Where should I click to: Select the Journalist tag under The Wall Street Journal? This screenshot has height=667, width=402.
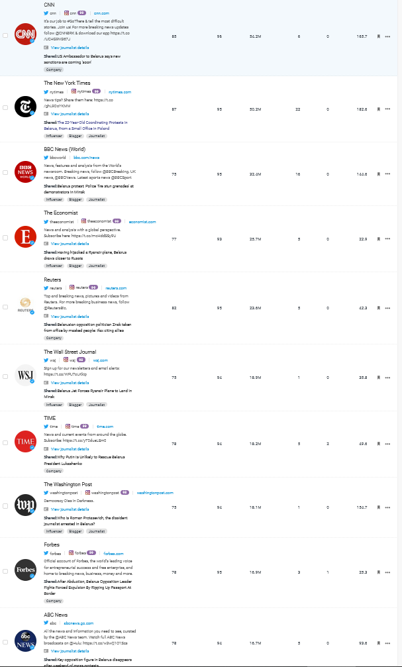pos(96,405)
